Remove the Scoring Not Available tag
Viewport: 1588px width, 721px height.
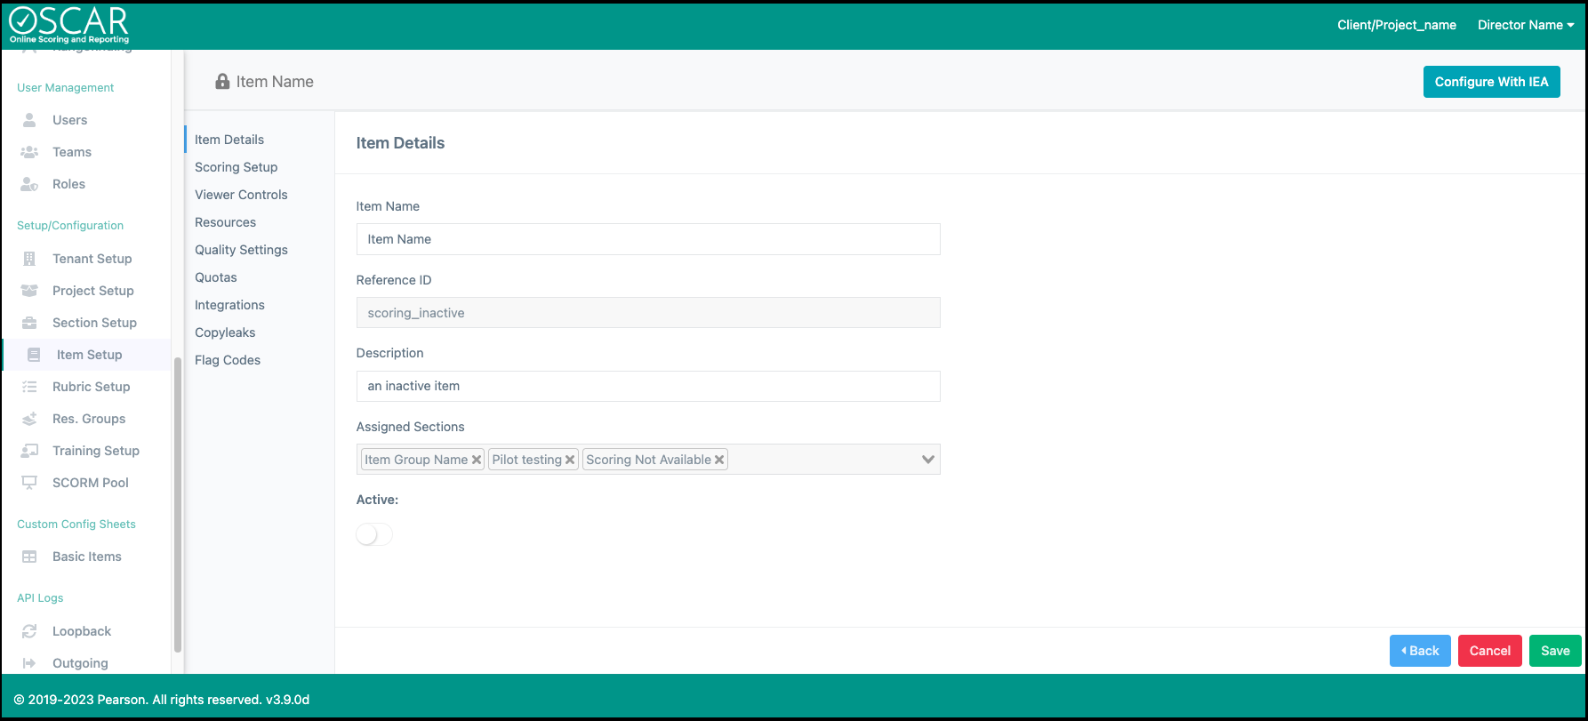(719, 460)
